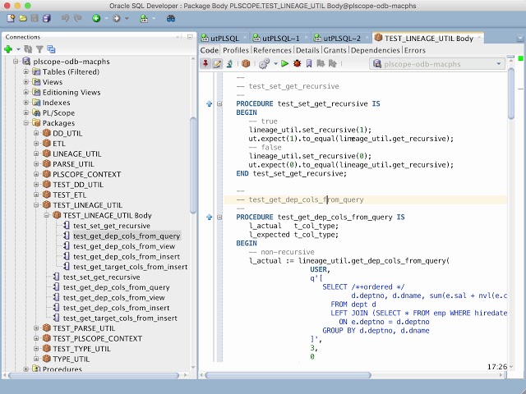Open the editor tab list dropdown
Image resolution: width=526 pixels, height=394 pixels.
(520, 38)
